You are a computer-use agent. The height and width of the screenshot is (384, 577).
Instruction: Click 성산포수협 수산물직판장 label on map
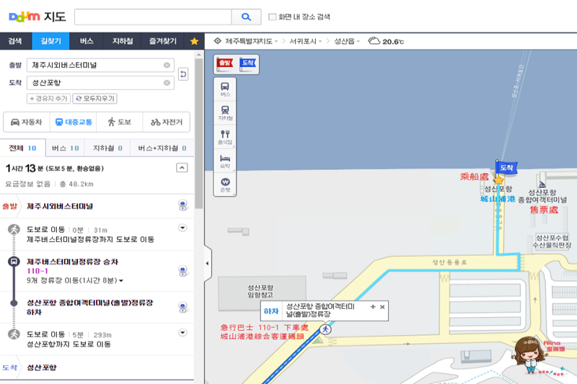coord(552,241)
